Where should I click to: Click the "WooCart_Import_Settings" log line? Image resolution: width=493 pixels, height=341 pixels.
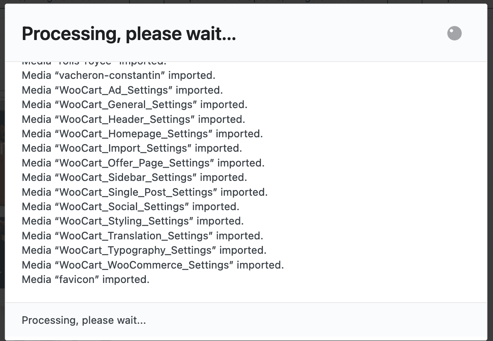point(132,148)
